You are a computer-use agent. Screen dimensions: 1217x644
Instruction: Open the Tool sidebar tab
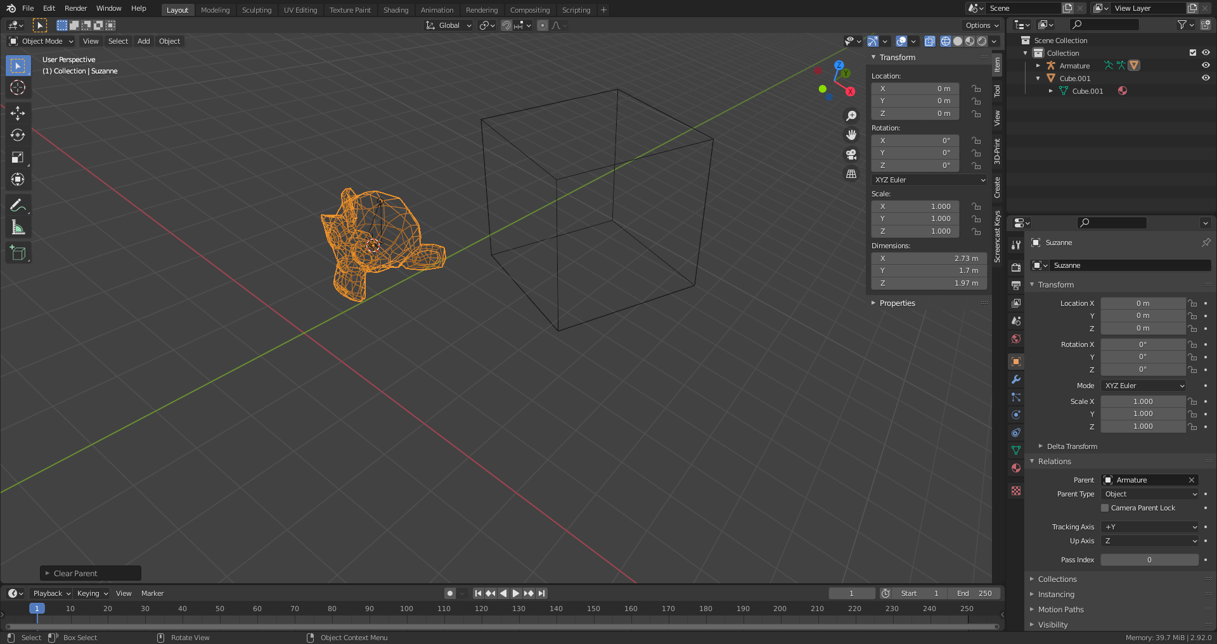997,91
